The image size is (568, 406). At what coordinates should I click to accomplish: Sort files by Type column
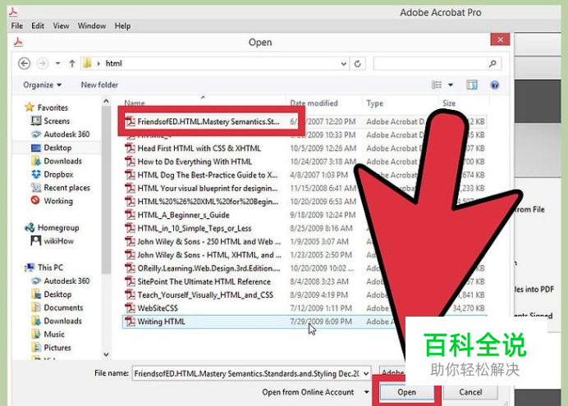point(374,103)
